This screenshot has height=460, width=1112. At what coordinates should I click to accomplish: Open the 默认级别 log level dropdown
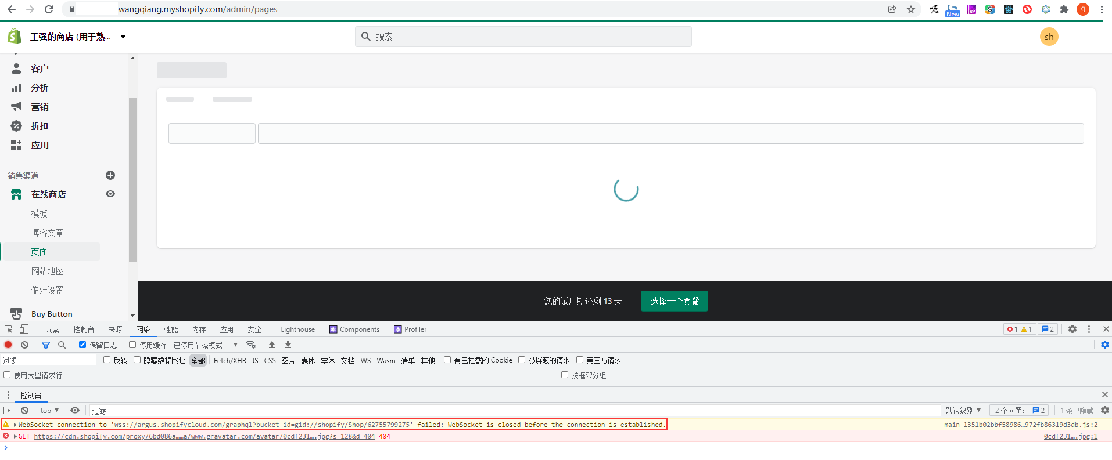pyautogui.click(x=963, y=410)
